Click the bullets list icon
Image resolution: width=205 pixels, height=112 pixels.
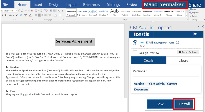36,11
